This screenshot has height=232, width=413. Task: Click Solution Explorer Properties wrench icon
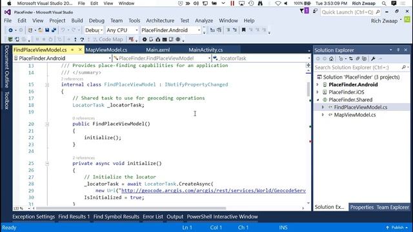point(373,59)
